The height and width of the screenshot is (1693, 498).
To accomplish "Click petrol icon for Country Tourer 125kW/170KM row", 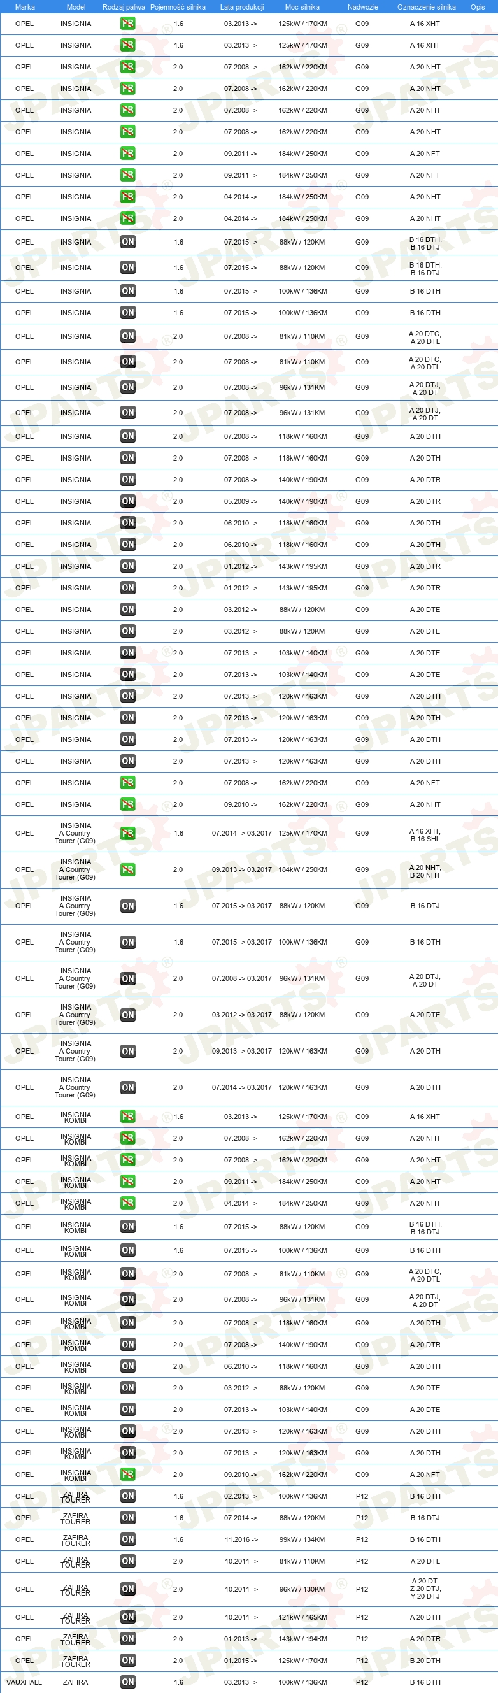I will [127, 832].
